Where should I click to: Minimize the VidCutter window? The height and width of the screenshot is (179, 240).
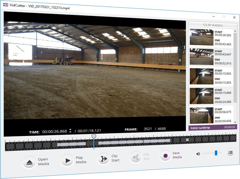[213, 16]
